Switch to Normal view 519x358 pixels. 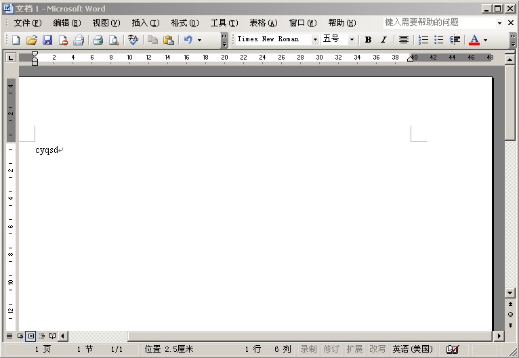click(x=9, y=336)
